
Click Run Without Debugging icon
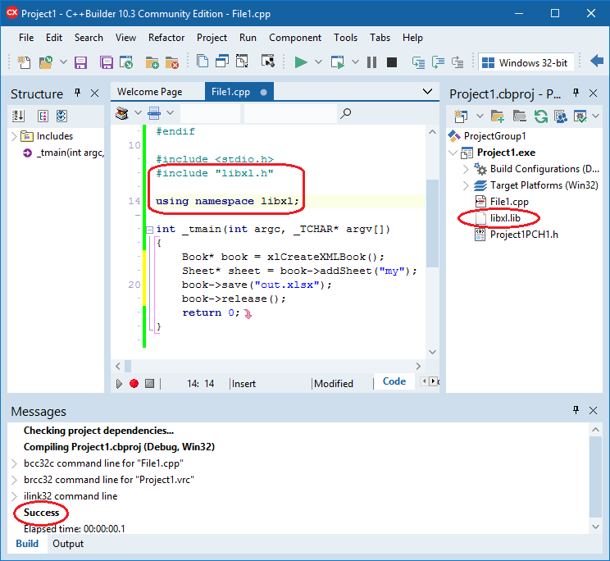337,62
